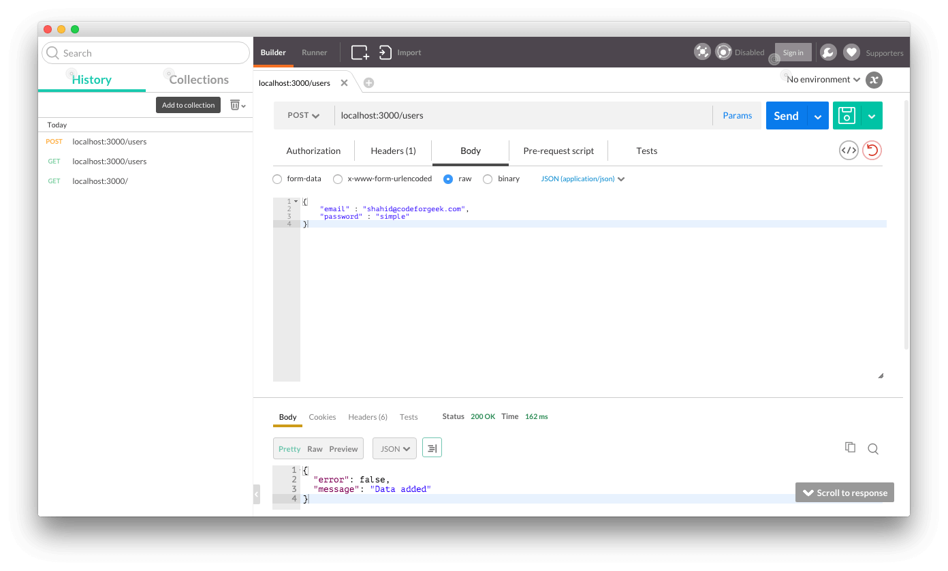Click the copy response icon

pos(850,448)
